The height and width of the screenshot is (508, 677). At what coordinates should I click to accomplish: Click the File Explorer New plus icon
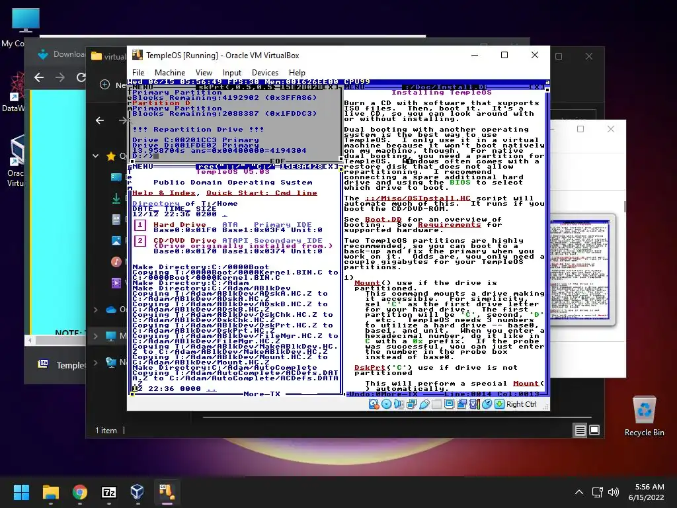(104, 85)
